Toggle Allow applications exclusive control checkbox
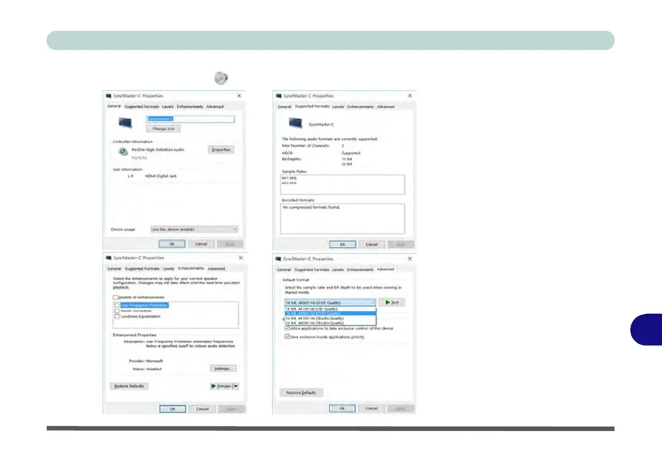Screen dimensions: 662x466 point(287,328)
